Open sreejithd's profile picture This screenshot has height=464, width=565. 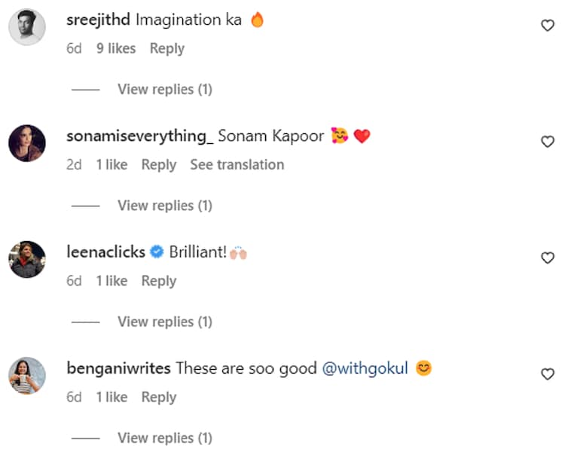click(x=27, y=26)
